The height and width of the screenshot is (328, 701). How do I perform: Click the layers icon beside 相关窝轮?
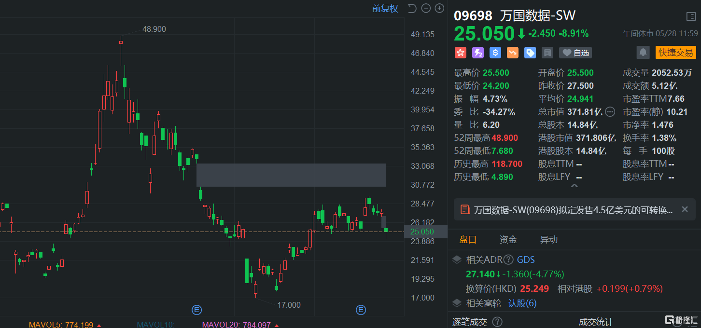[457, 303]
